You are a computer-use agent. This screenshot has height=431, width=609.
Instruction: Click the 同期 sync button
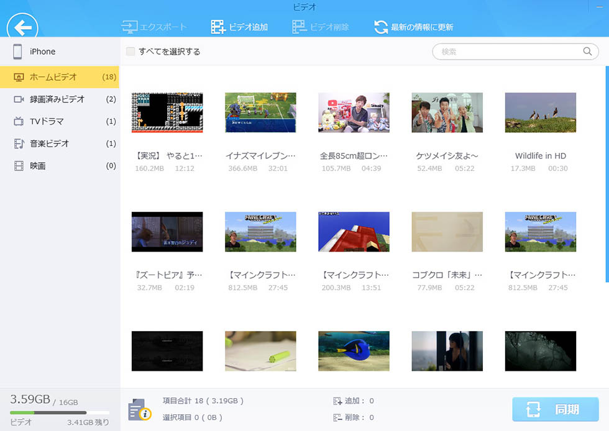[x=556, y=409]
